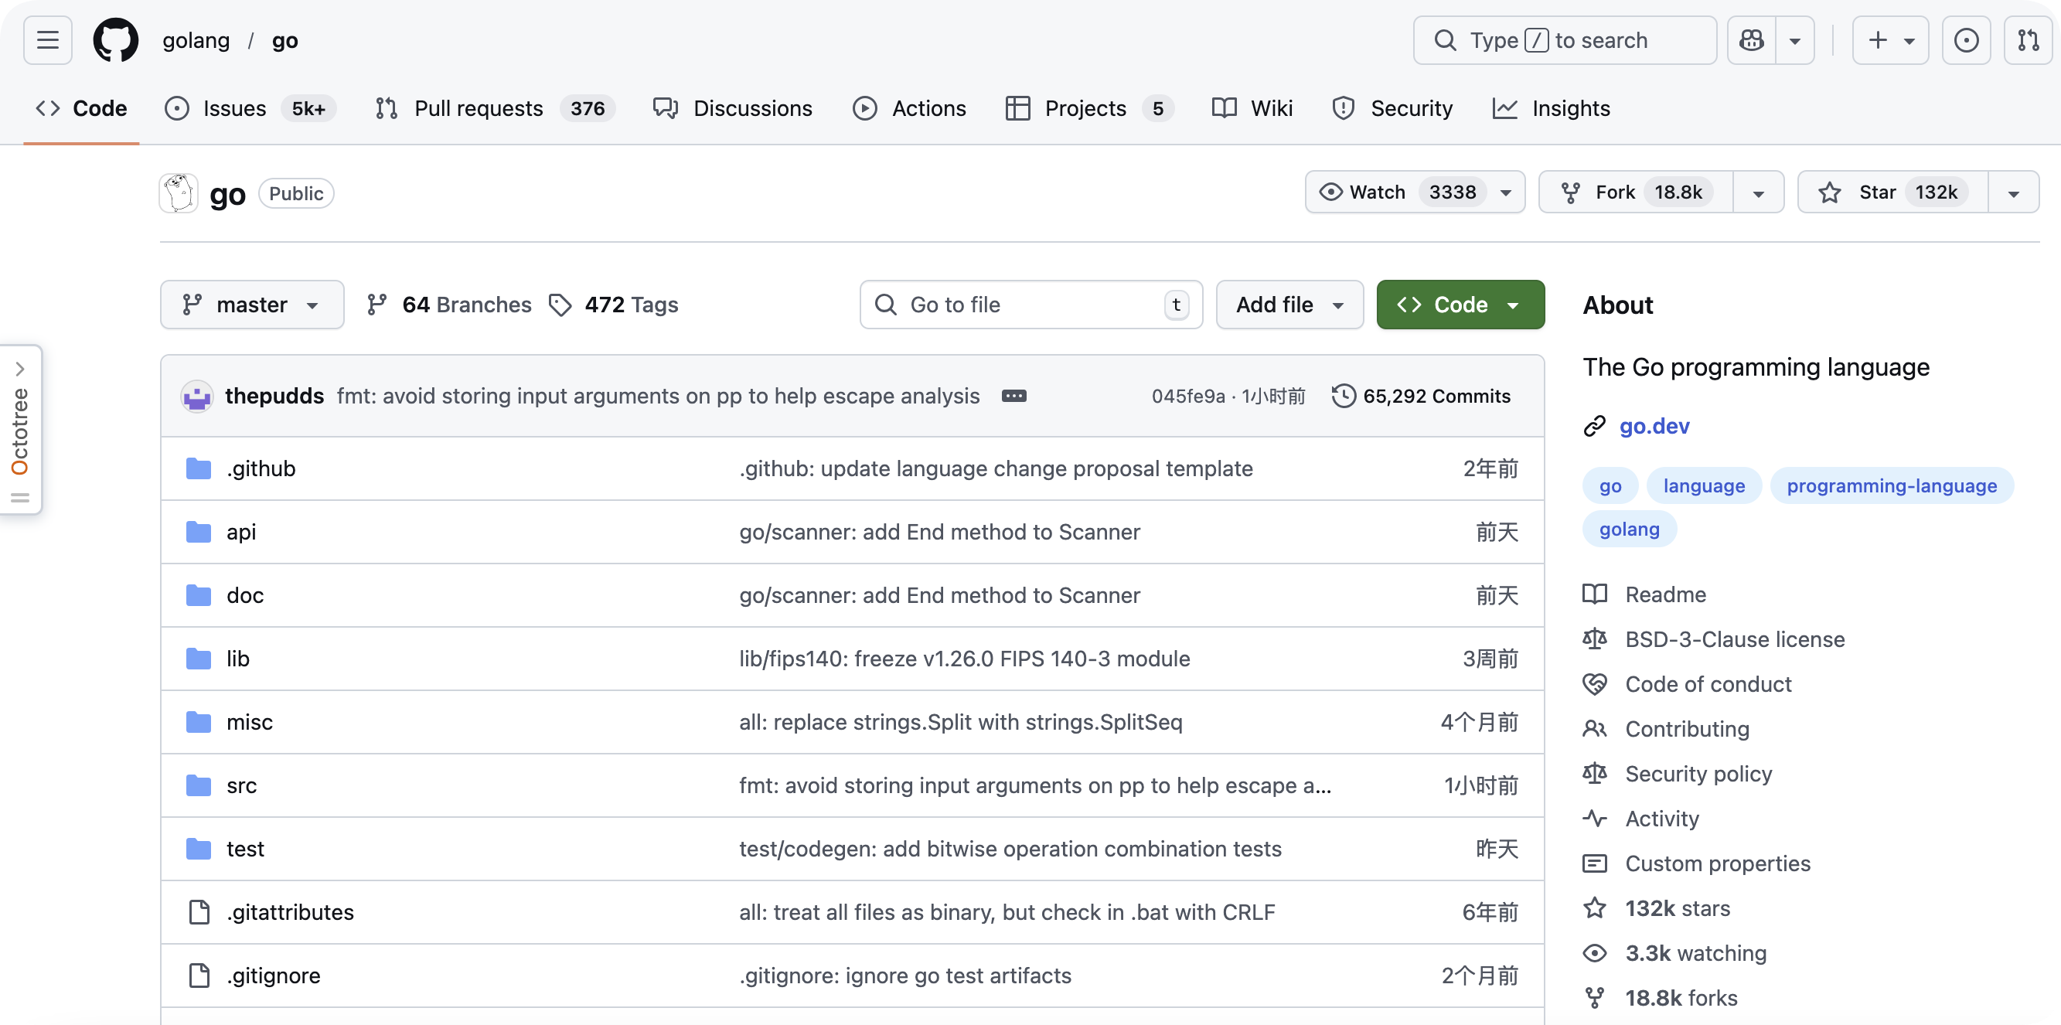Image resolution: width=2061 pixels, height=1025 pixels.
Task: Open the 65,292 Commits history
Action: click(1421, 396)
